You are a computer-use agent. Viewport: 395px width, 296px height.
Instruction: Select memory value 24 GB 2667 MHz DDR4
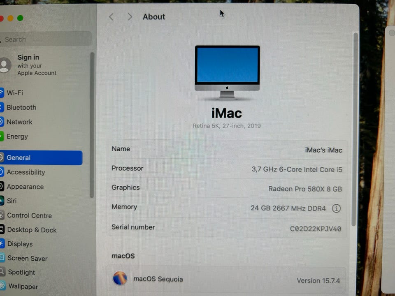coord(288,208)
